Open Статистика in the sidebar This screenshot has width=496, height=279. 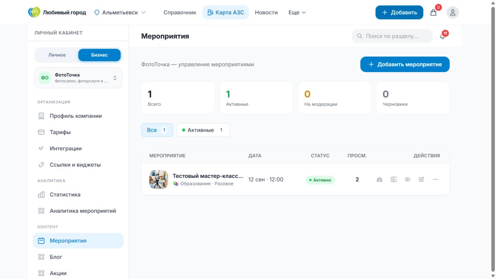coord(78,195)
